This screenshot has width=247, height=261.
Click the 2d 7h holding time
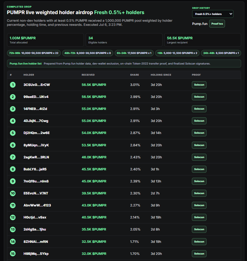click(x=155, y=193)
